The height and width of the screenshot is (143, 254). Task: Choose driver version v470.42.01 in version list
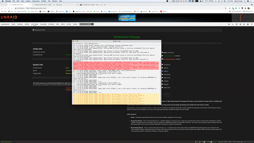click(x=162, y=65)
